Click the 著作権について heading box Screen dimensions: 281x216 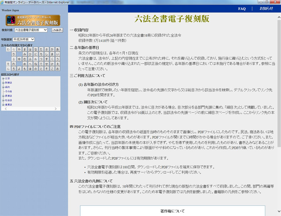(172, 211)
